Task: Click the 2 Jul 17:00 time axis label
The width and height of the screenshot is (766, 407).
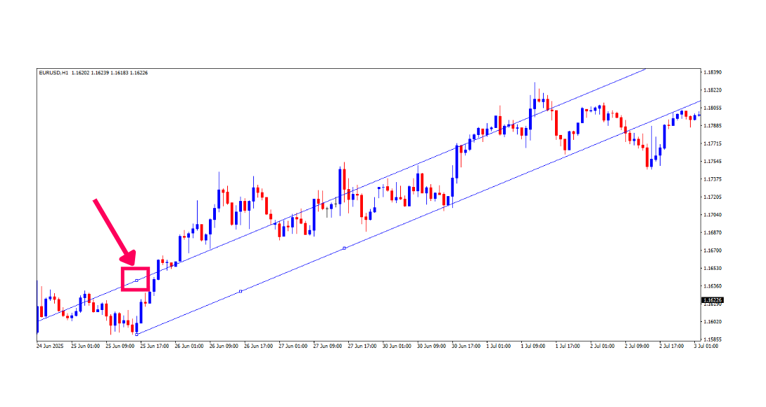Action: click(x=672, y=346)
